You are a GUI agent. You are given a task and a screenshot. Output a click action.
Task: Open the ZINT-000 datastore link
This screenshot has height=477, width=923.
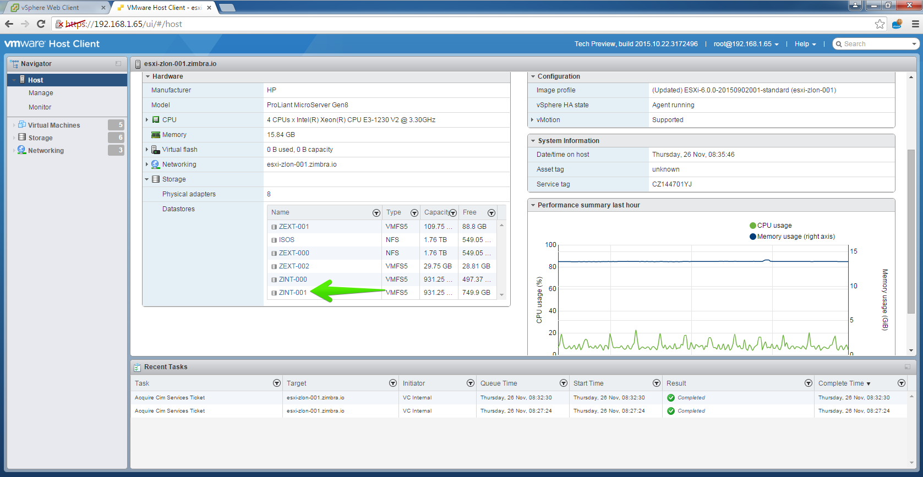[x=293, y=279]
